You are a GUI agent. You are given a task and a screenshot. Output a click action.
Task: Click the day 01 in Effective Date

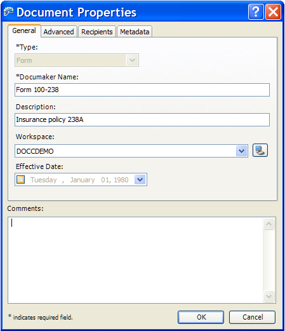(105, 180)
